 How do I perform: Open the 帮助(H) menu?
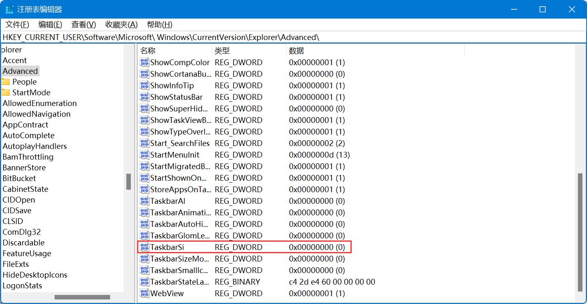pyautogui.click(x=159, y=24)
